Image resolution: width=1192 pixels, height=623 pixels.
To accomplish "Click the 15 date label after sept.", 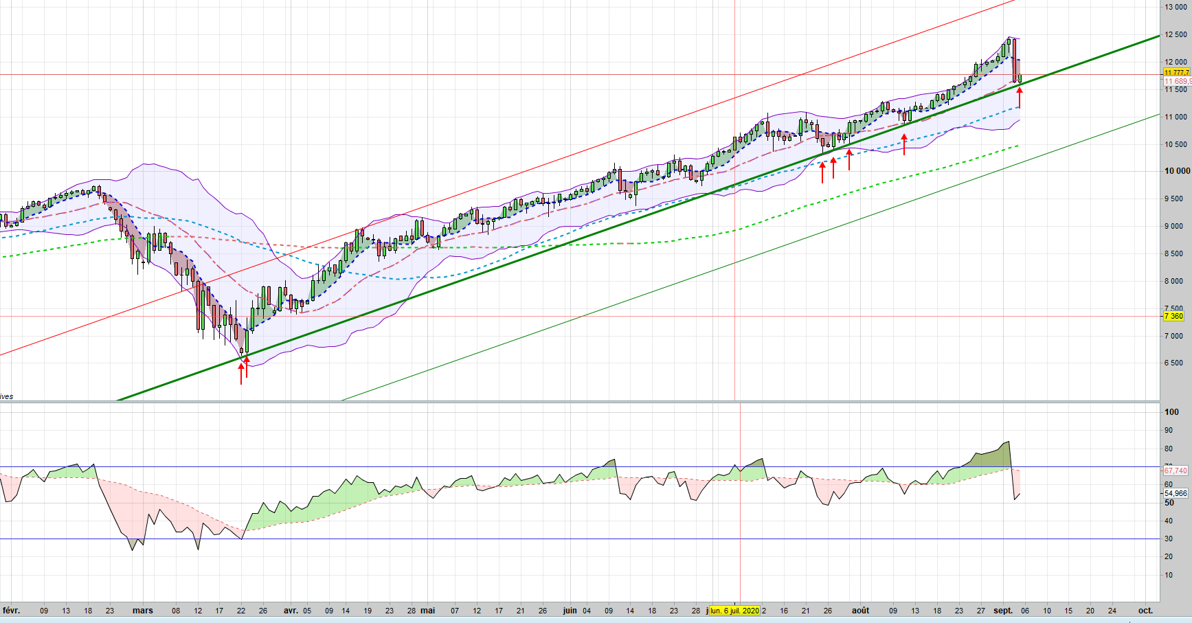I will point(1068,611).
